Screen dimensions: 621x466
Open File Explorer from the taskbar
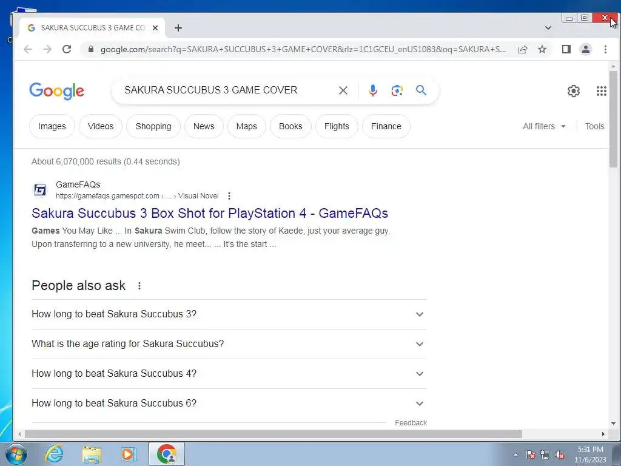[x=92, y=454]
